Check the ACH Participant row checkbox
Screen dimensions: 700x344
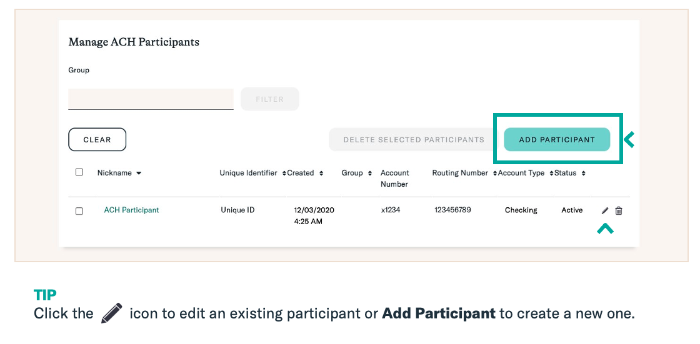pos(79,211)
